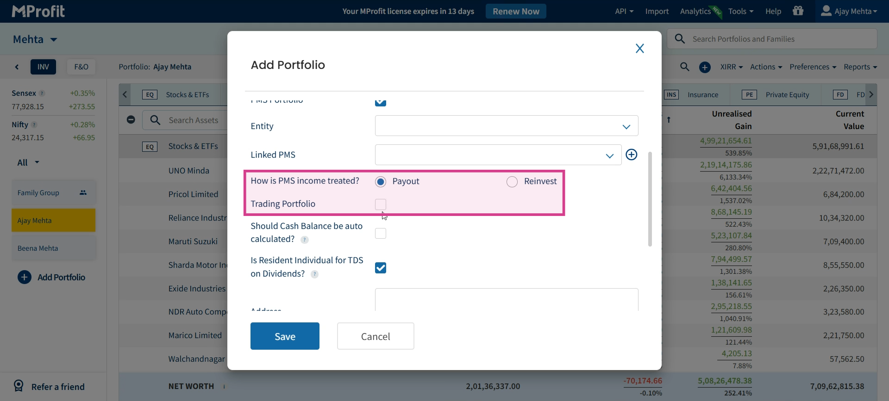This screenshot has height=401, width=889.
Task: Click the back arrow left of INV
Action: click(17, 67)
